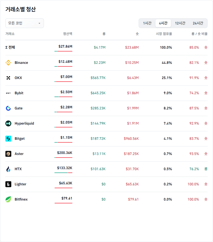
Task: Open the Gate exchange name link
Action: point(18,108)
